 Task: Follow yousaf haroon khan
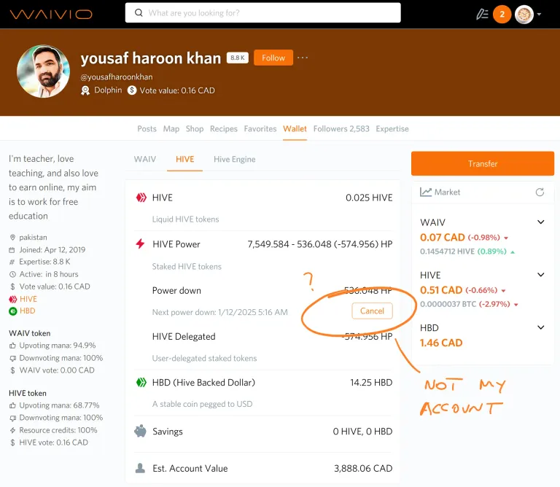(x=273, y=58)
